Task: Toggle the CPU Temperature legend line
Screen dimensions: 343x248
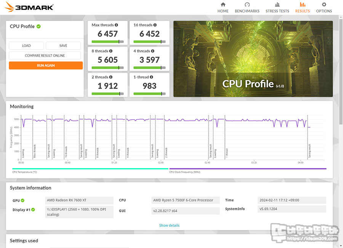Action: coord(90,169)
